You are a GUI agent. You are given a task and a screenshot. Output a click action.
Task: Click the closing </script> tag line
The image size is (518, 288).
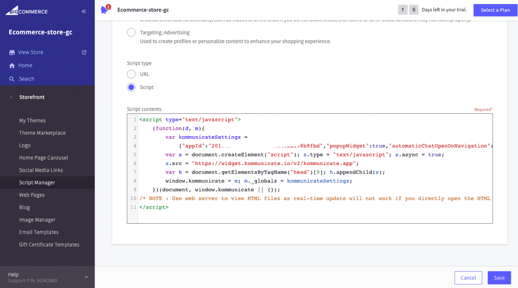pos(154,208)
